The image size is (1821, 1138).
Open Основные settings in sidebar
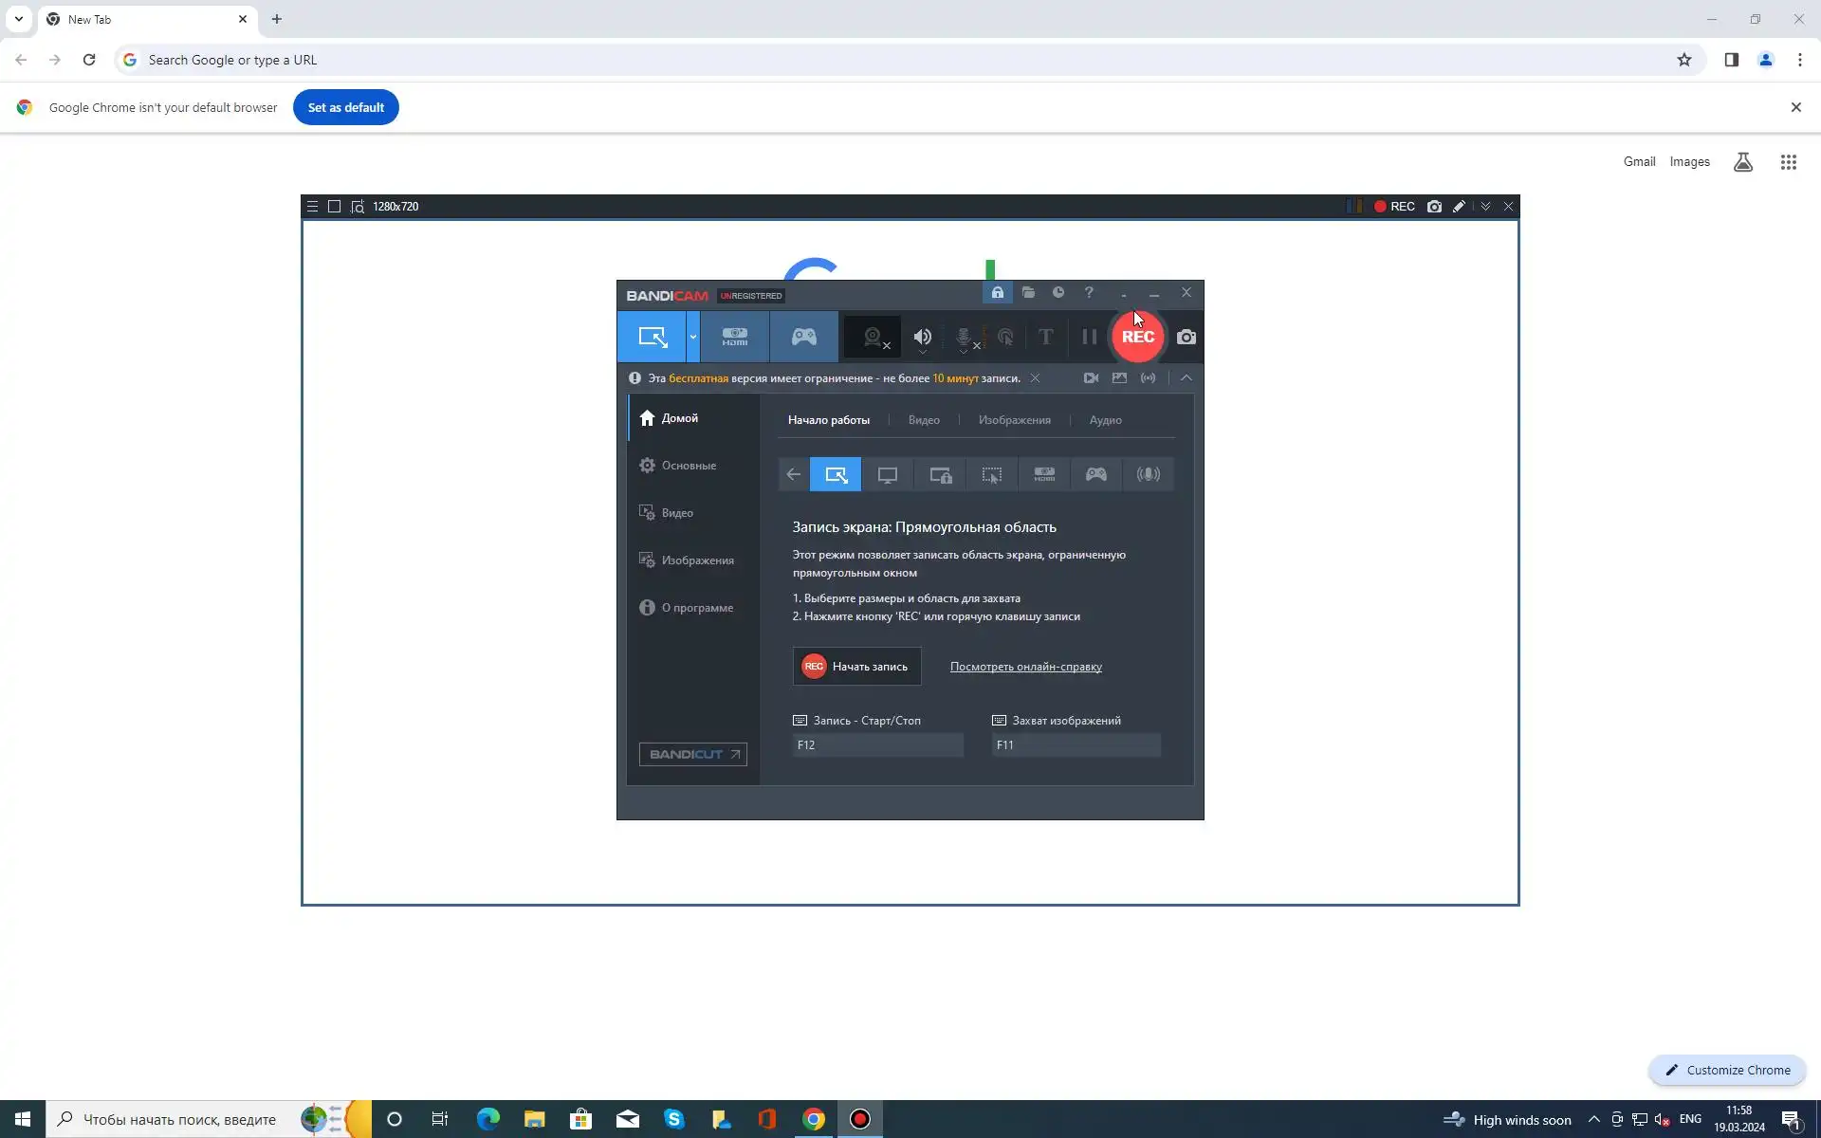(x=689, y=466)
